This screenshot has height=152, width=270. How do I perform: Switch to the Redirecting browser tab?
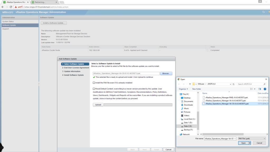click(42, 2)
